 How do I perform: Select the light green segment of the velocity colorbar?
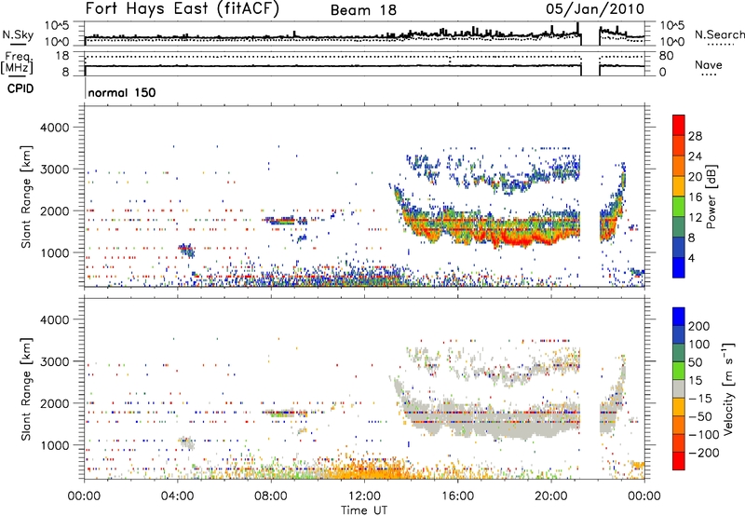click(679, 372)
